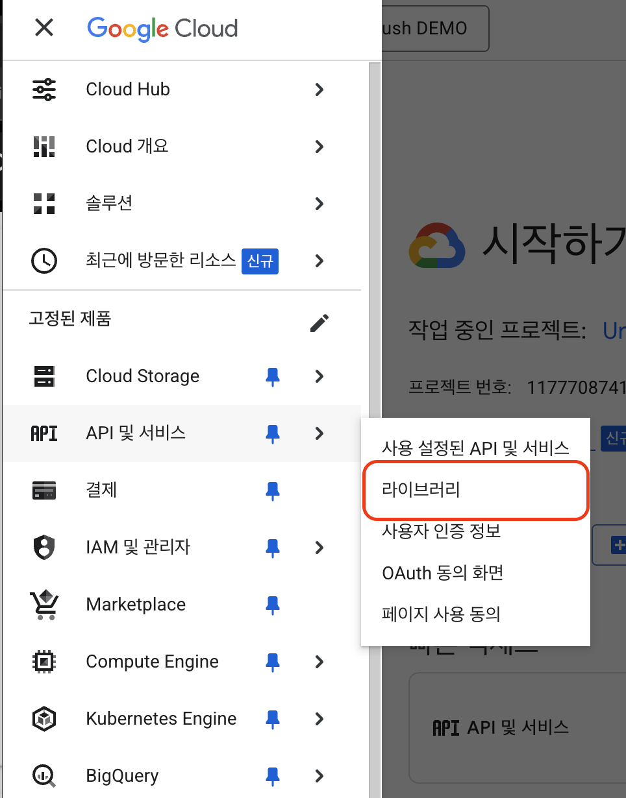626x798 pixels.
Task: Click the BigQuery magnifier icon
Action: click(x=44, y=776)
